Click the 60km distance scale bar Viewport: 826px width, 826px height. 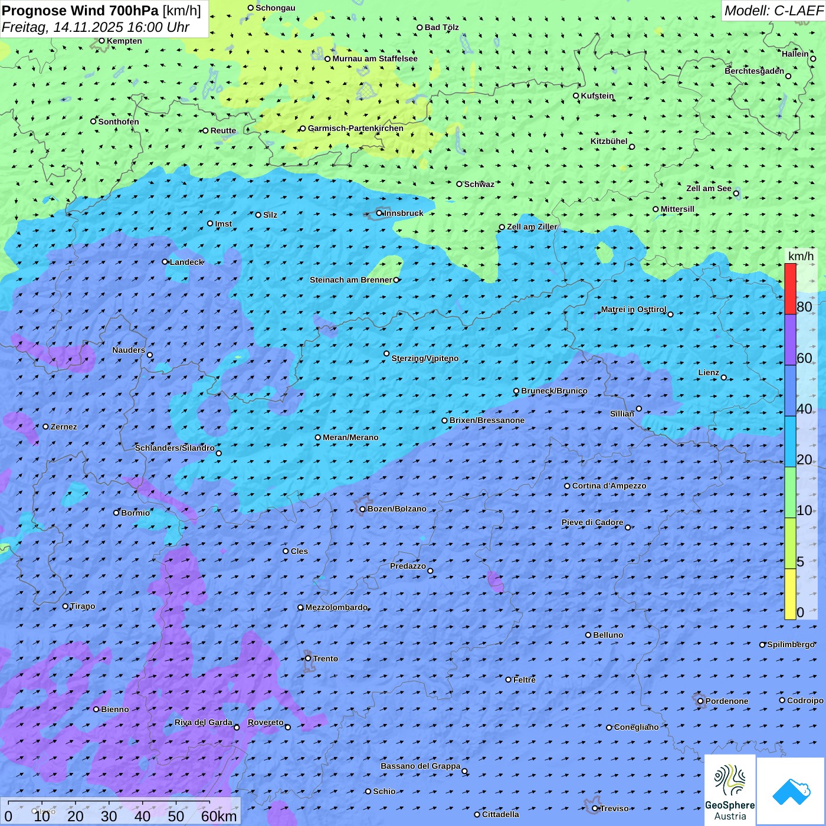[x=109, y=802]
